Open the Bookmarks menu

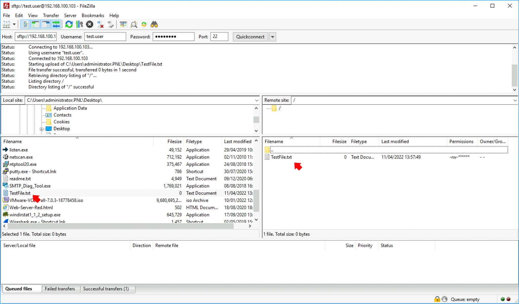[92, 15]
